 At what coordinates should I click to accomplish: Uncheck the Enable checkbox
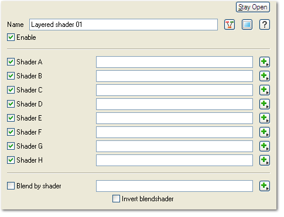(11, 37)
